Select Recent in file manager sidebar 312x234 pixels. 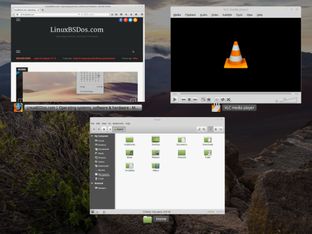[x=100, y=170]
